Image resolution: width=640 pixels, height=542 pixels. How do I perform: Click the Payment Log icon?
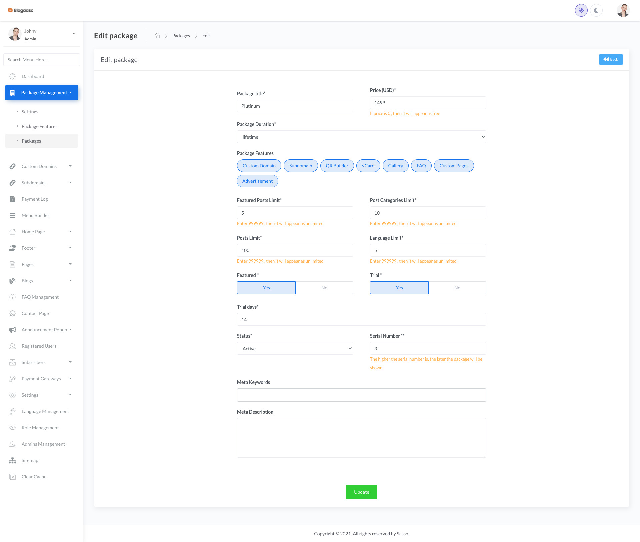(x=12, y=199)
